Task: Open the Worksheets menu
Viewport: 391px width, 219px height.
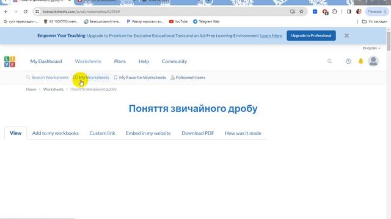Action: [88, 61]
